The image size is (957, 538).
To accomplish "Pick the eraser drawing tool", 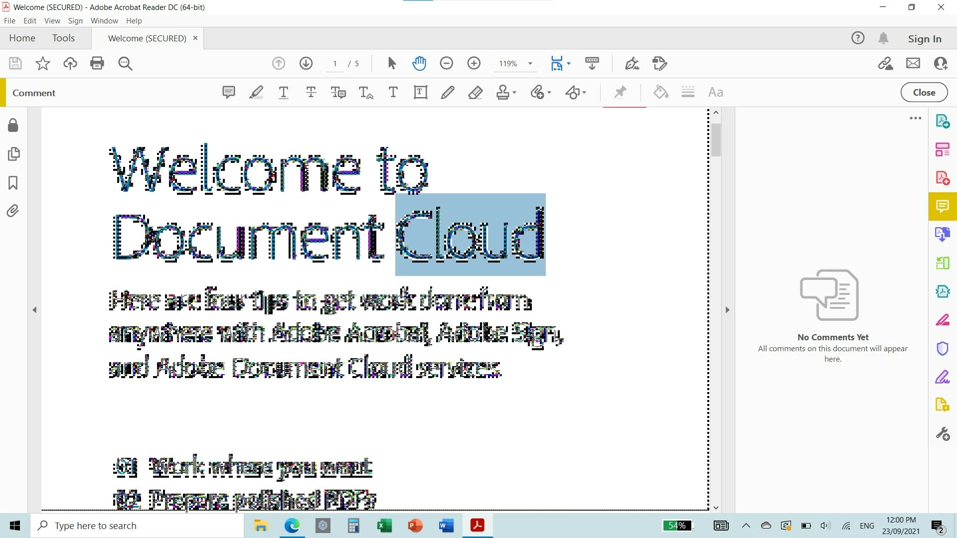I will (x=475, y=92).
